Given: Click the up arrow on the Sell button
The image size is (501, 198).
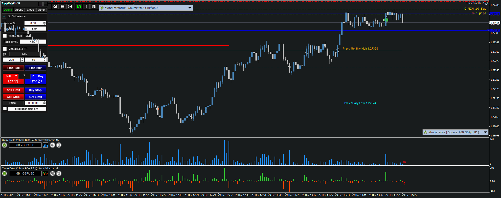Looking at the screenshot, I should [16, 76].
